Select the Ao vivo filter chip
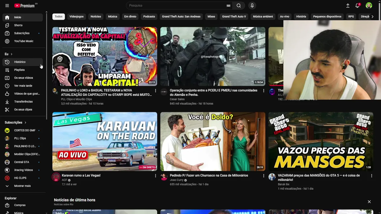Image resolution: width=381 pixels, height=214 pixels. click(x=285, y=17)
